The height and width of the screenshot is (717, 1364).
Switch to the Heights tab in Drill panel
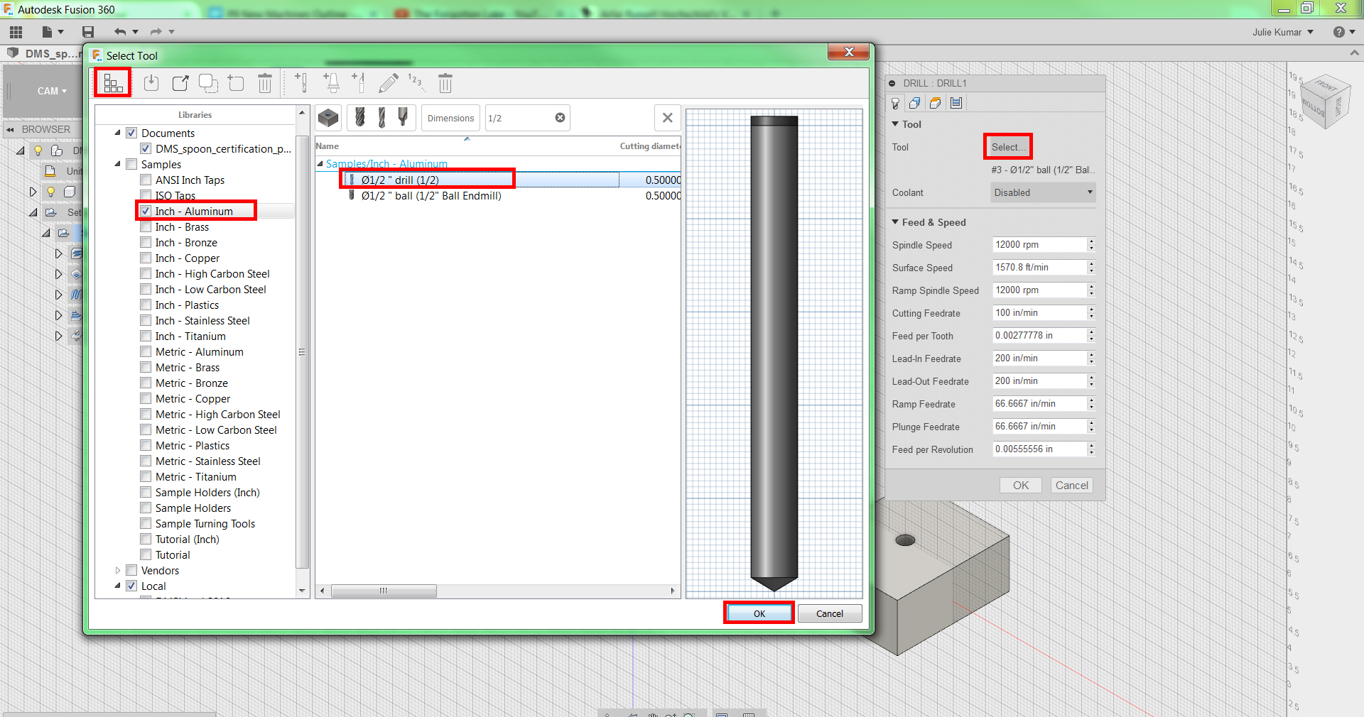point(936,104)
